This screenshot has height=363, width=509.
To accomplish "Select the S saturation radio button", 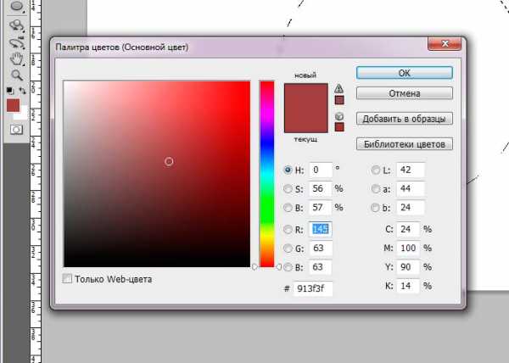I will [x=288, y=188].
